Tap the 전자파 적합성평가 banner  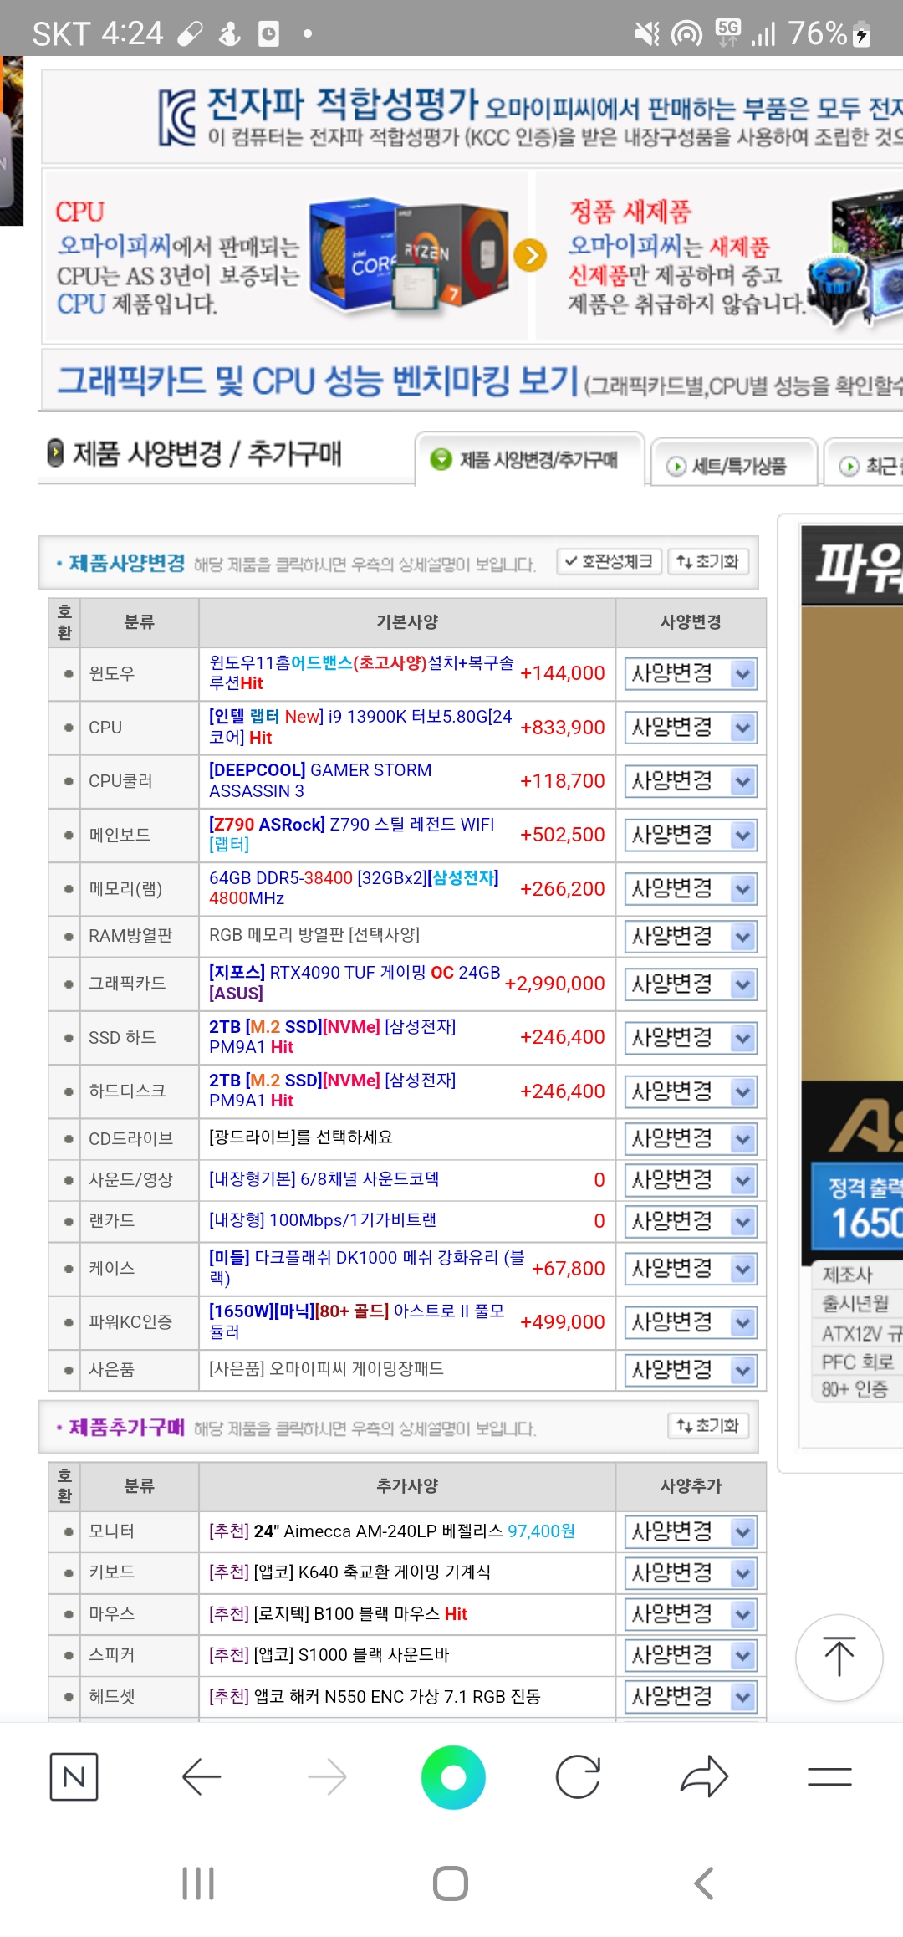click(472, 117)
